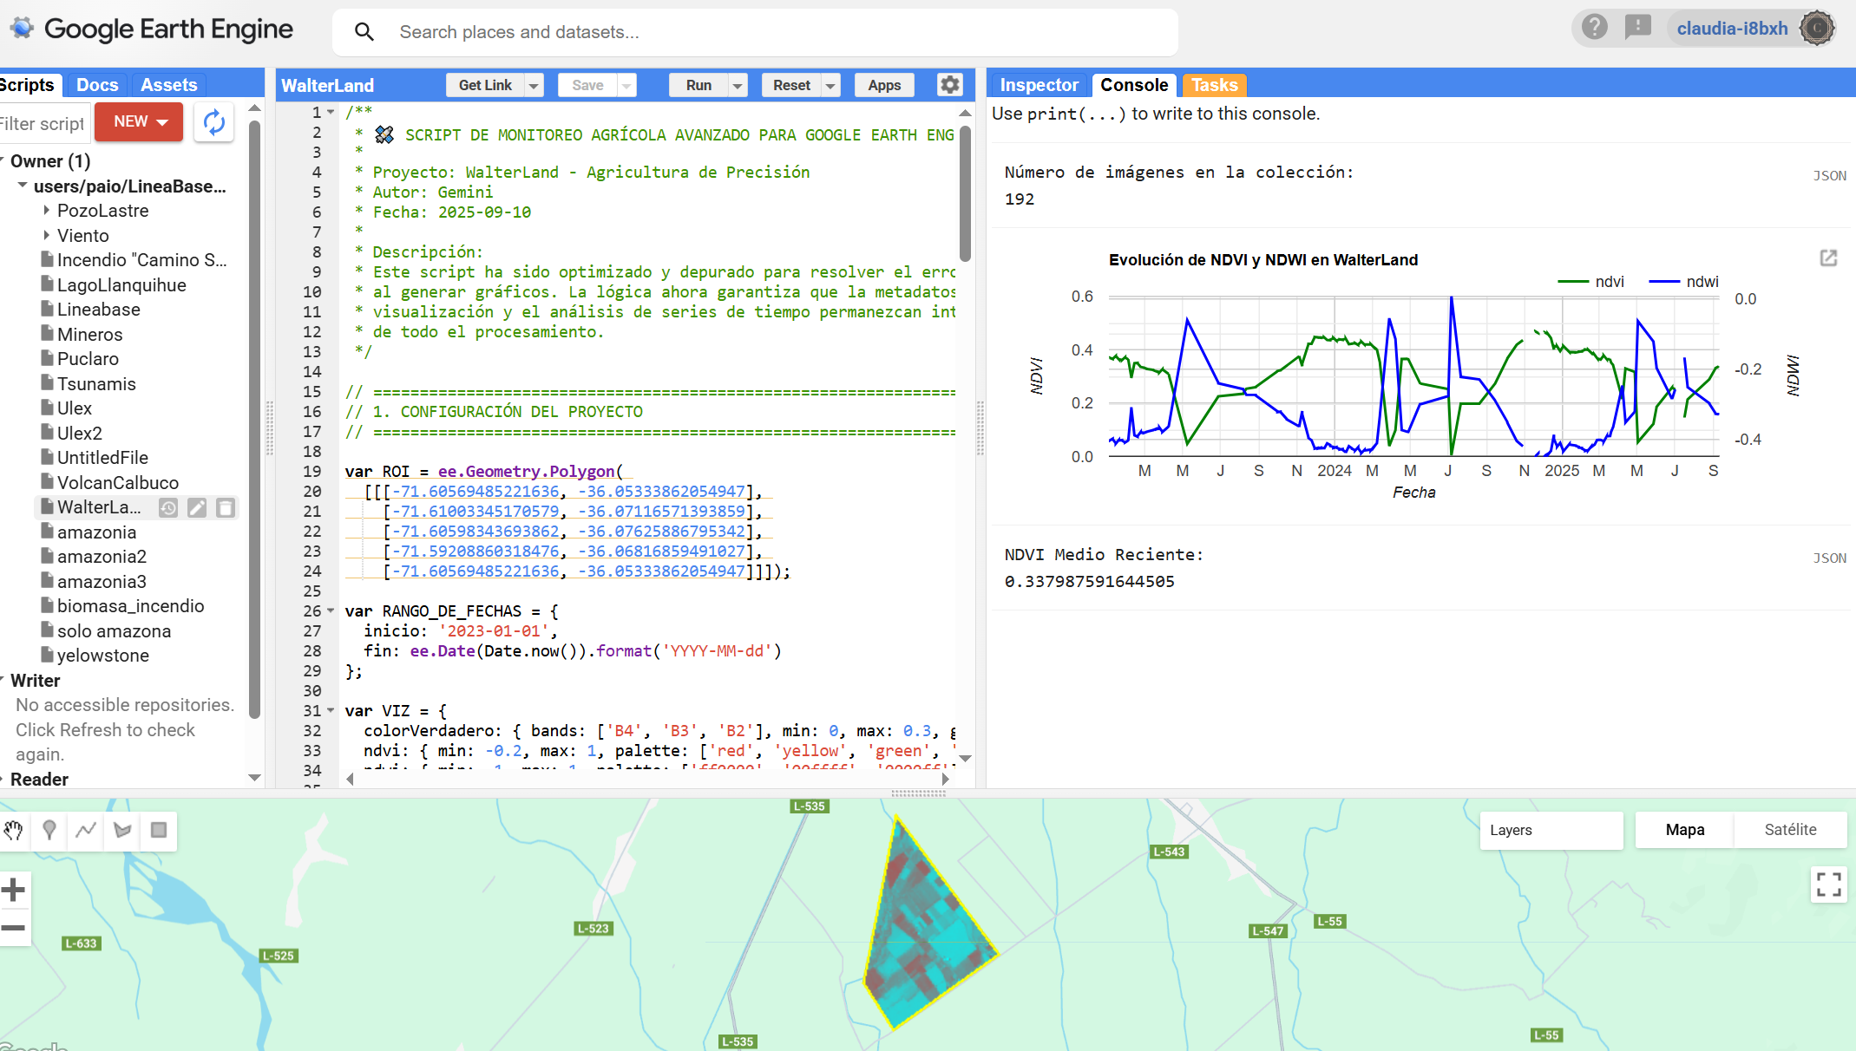Toggle fullscreen map view
The height and width of the screenshot is (1051, 1856).
pyautogui.click(x=1828, y=885)
